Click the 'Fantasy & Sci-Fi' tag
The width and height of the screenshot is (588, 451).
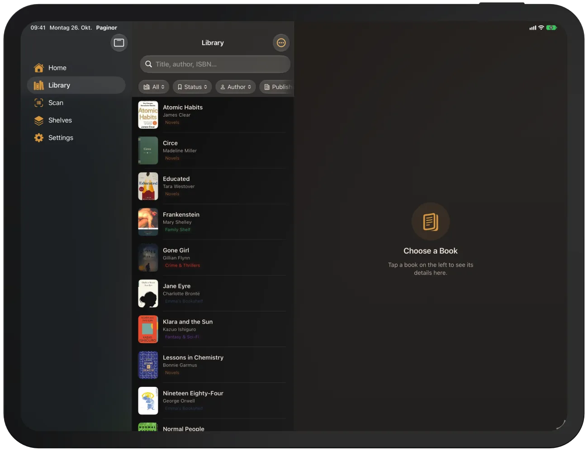pyautogui.click(x=182, y=337)
